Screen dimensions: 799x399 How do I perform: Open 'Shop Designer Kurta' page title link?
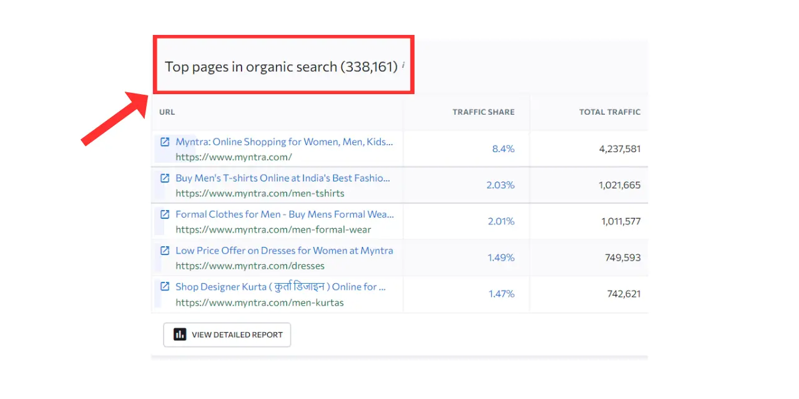281,287
